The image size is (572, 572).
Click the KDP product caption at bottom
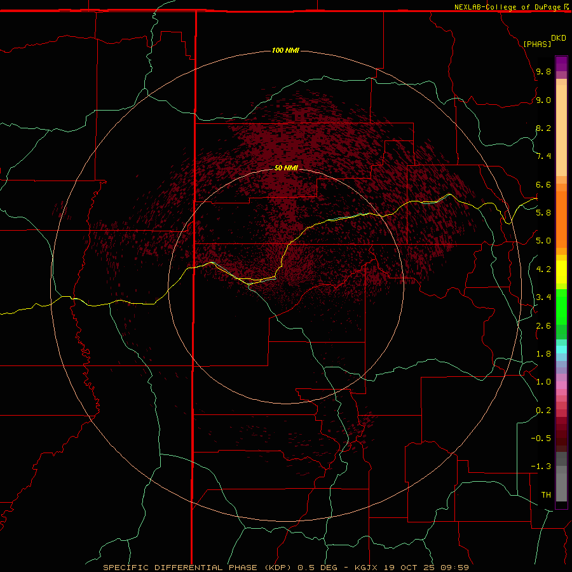[x=285, y=568]
